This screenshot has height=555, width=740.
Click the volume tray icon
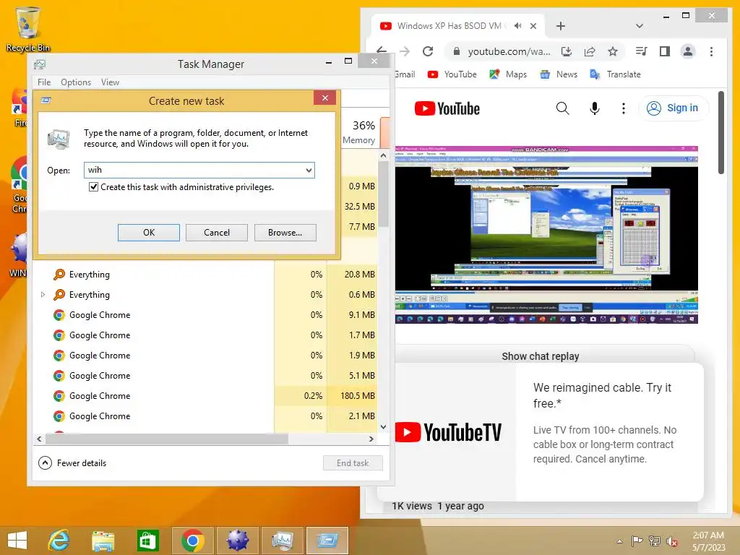671,541
